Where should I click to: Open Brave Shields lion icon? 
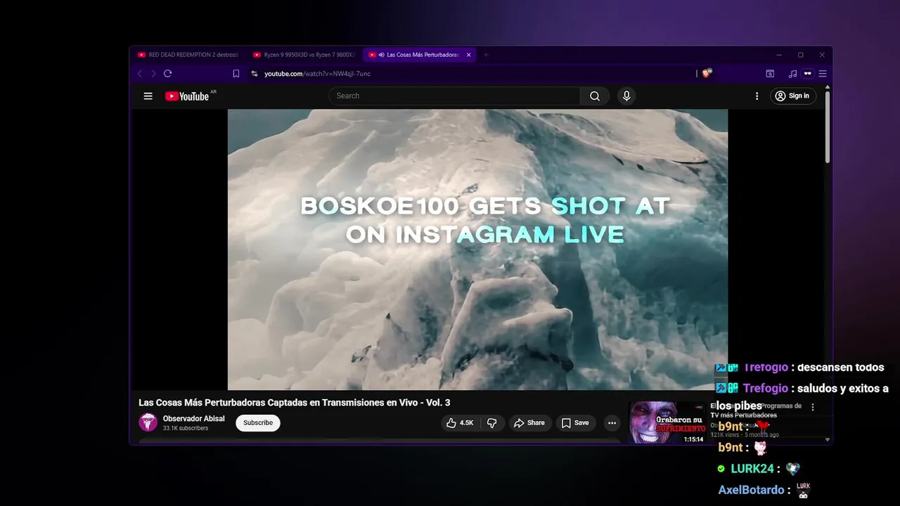707,73
